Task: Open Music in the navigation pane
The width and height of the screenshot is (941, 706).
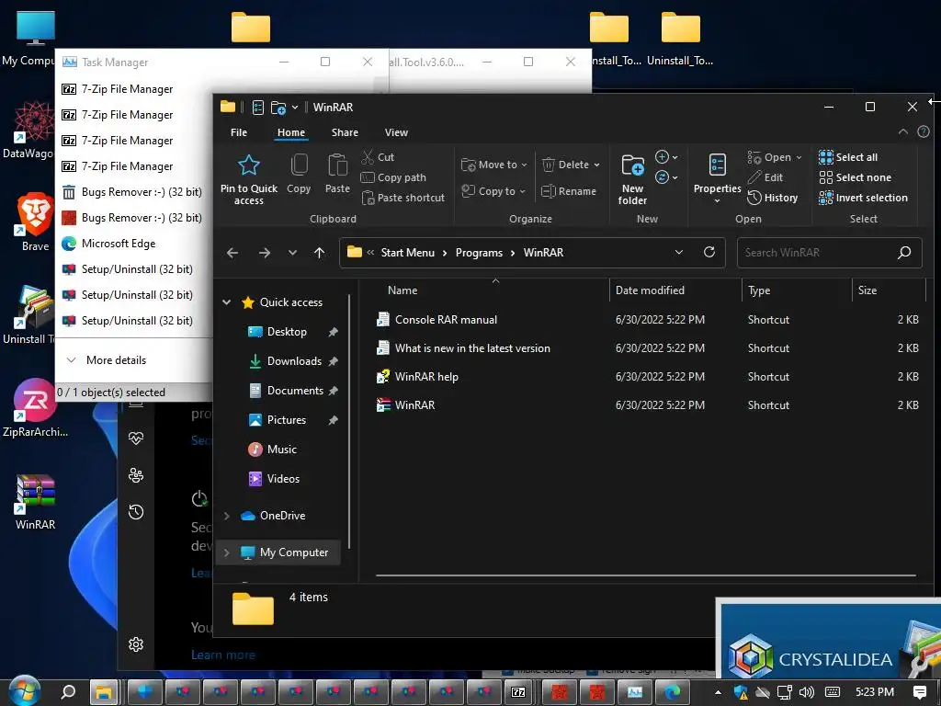Action: 281,449
